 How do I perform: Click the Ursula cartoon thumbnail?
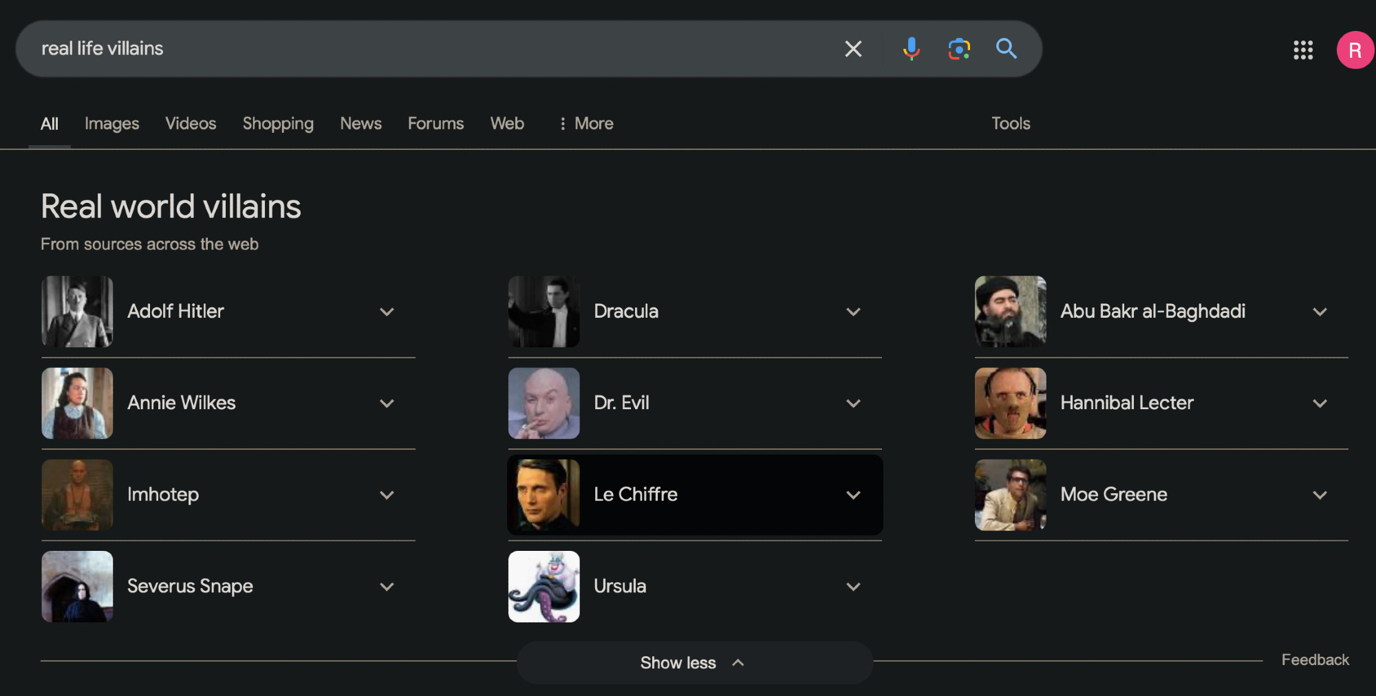tap(544, 586)
